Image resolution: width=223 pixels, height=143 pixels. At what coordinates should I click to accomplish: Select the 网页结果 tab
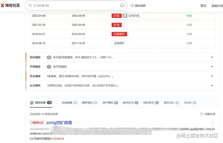point(41,103)
